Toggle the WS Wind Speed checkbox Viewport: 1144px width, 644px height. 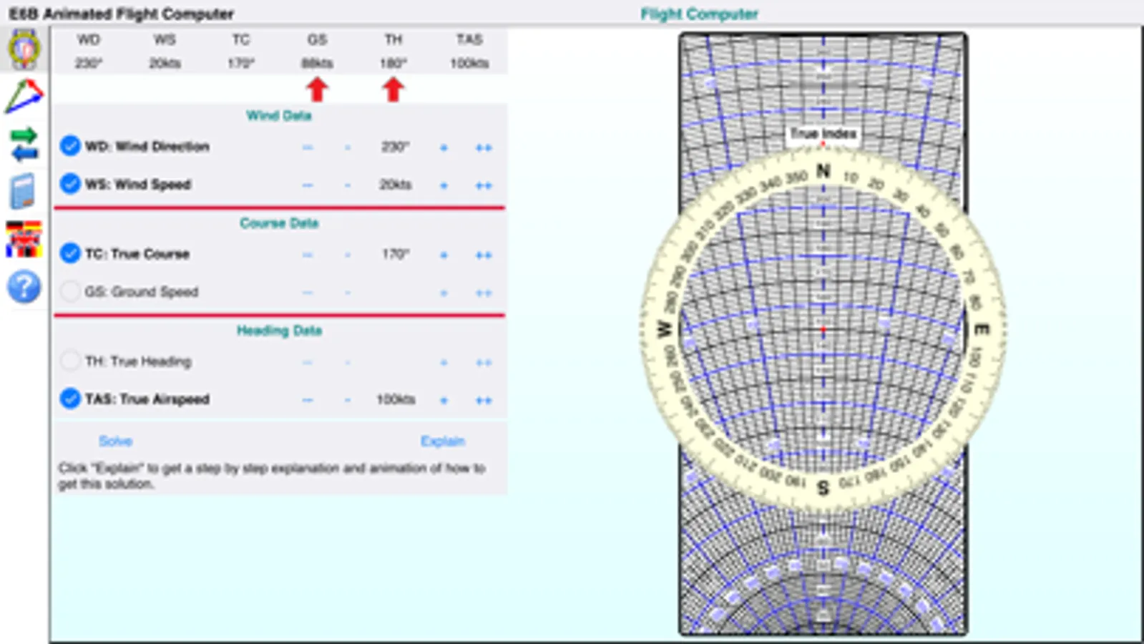click(x=70, y=184)
